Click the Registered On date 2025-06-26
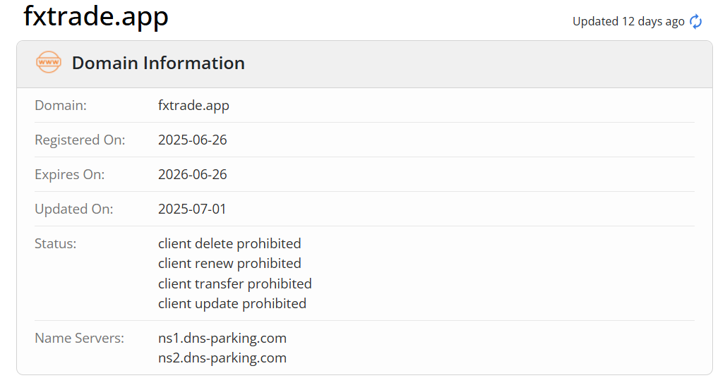 (x=193, y=140)
